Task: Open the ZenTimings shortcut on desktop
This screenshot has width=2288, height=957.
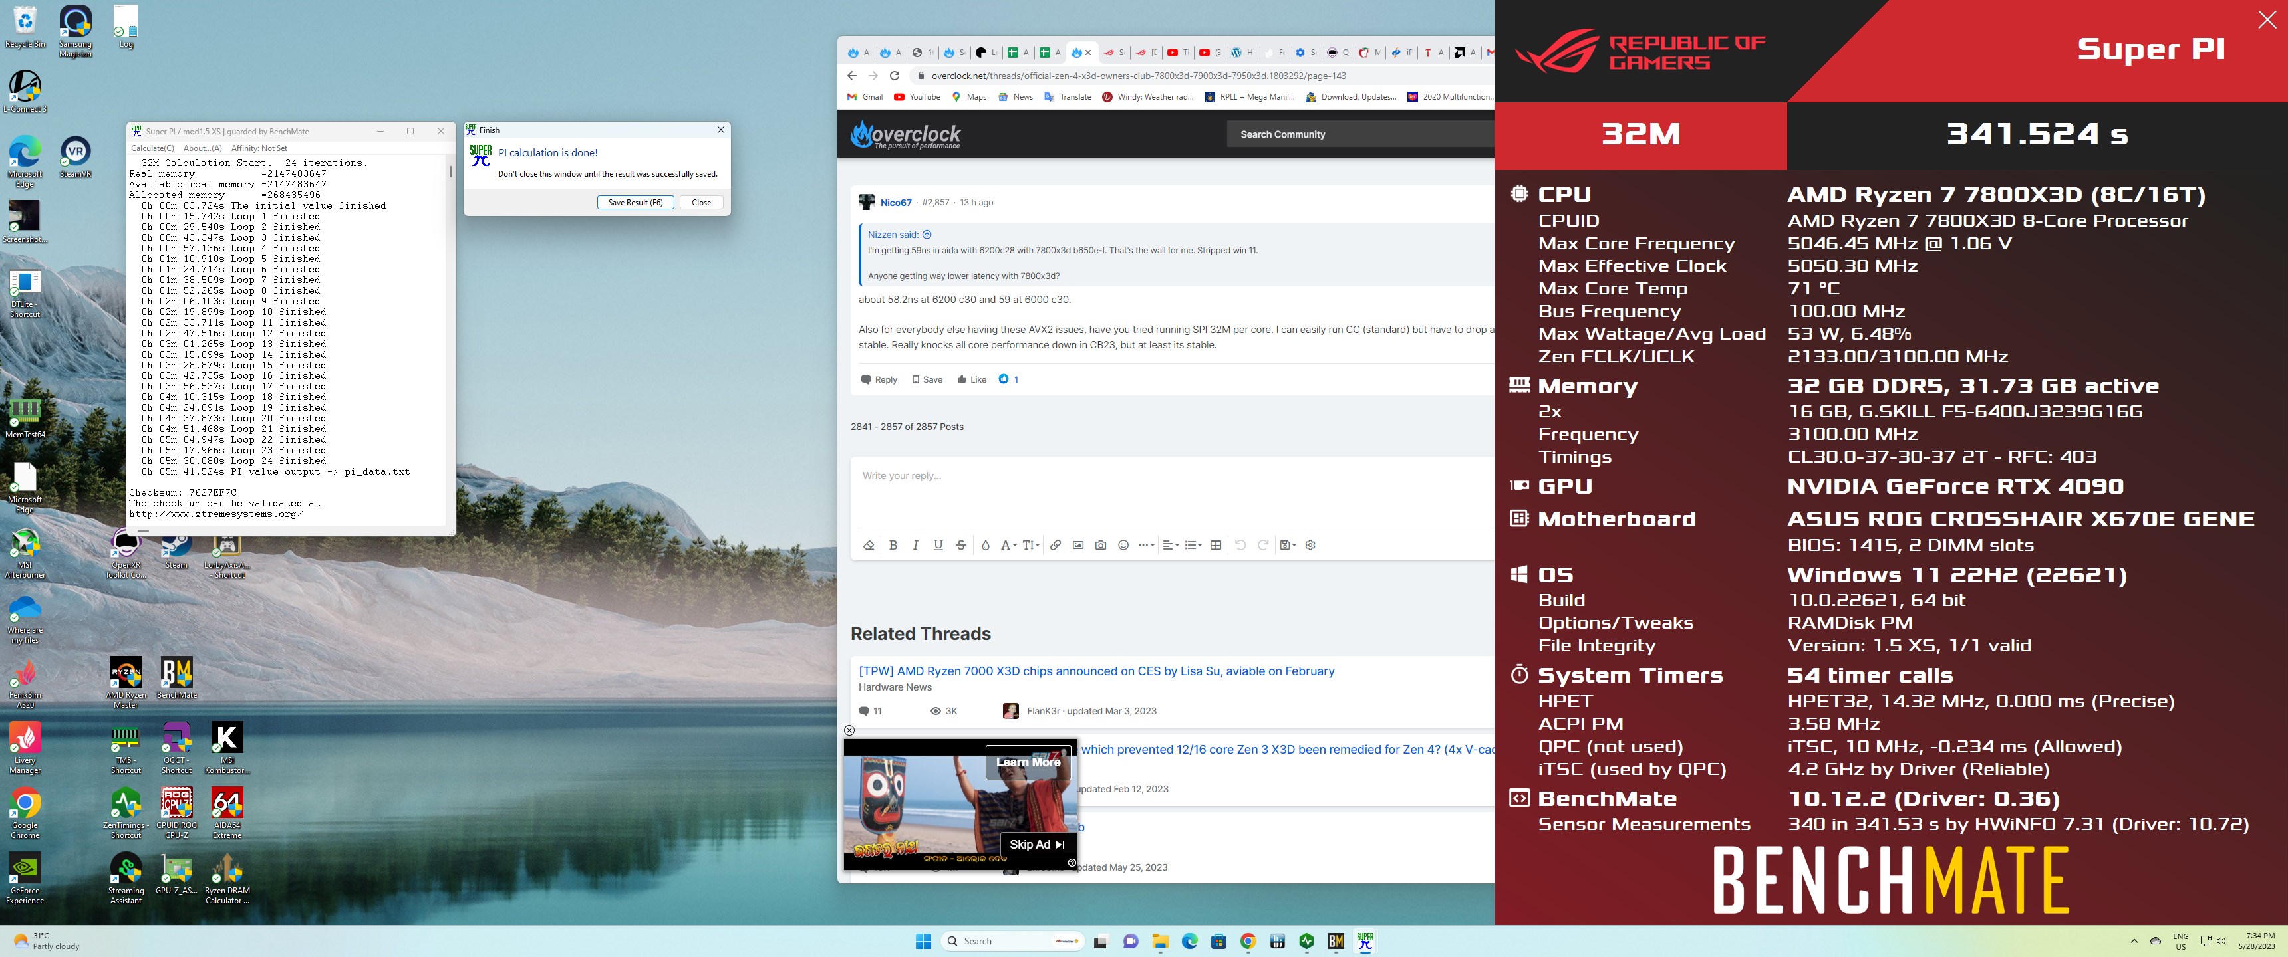Action: (125, 812)
